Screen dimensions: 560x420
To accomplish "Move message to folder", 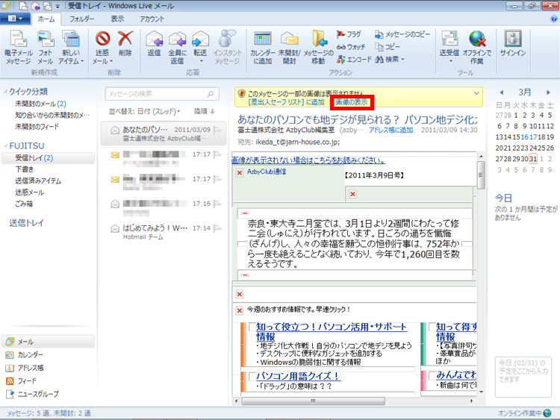I will point(318,48).
